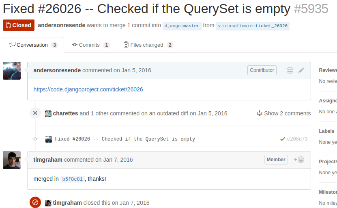Open the commit message titled Fixed #26026

tap(125, 139)
